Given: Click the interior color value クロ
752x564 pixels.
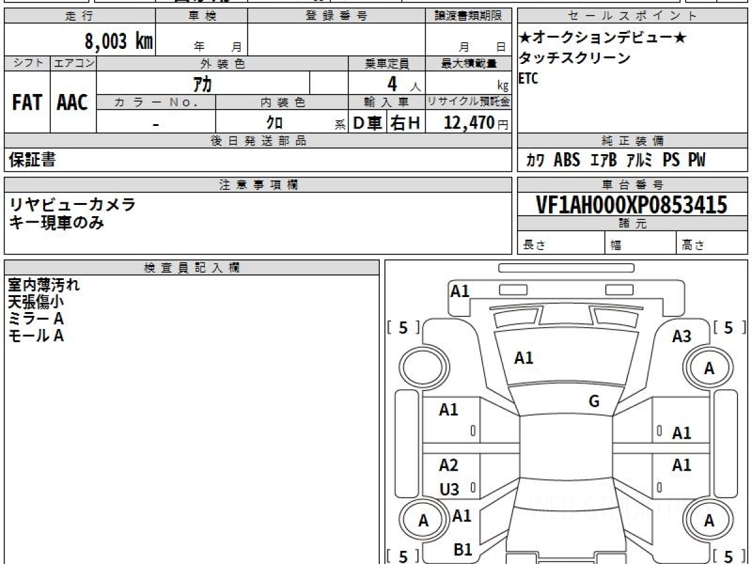Looking at the screenshot, I should 274,123.
